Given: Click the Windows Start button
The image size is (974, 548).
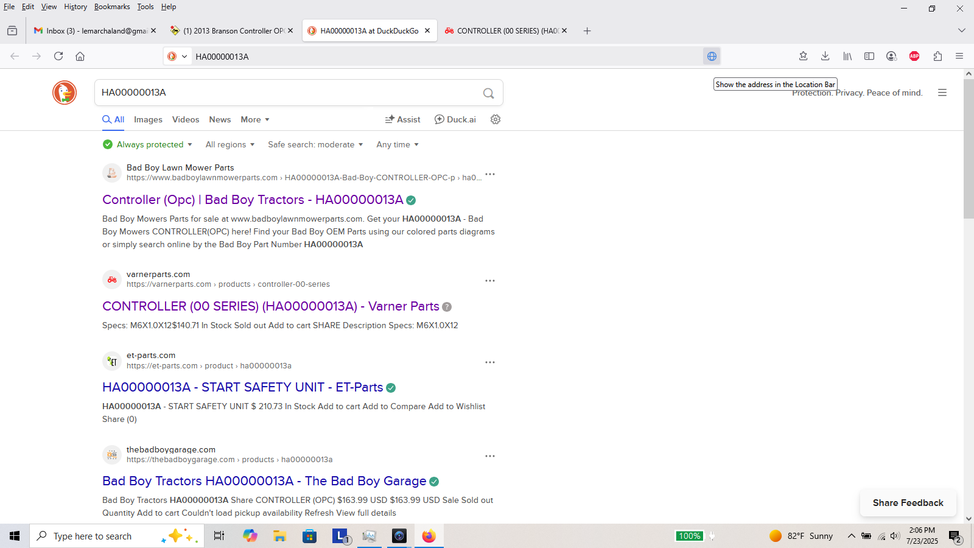Looking at the screenshot, I should coord(15,536).
